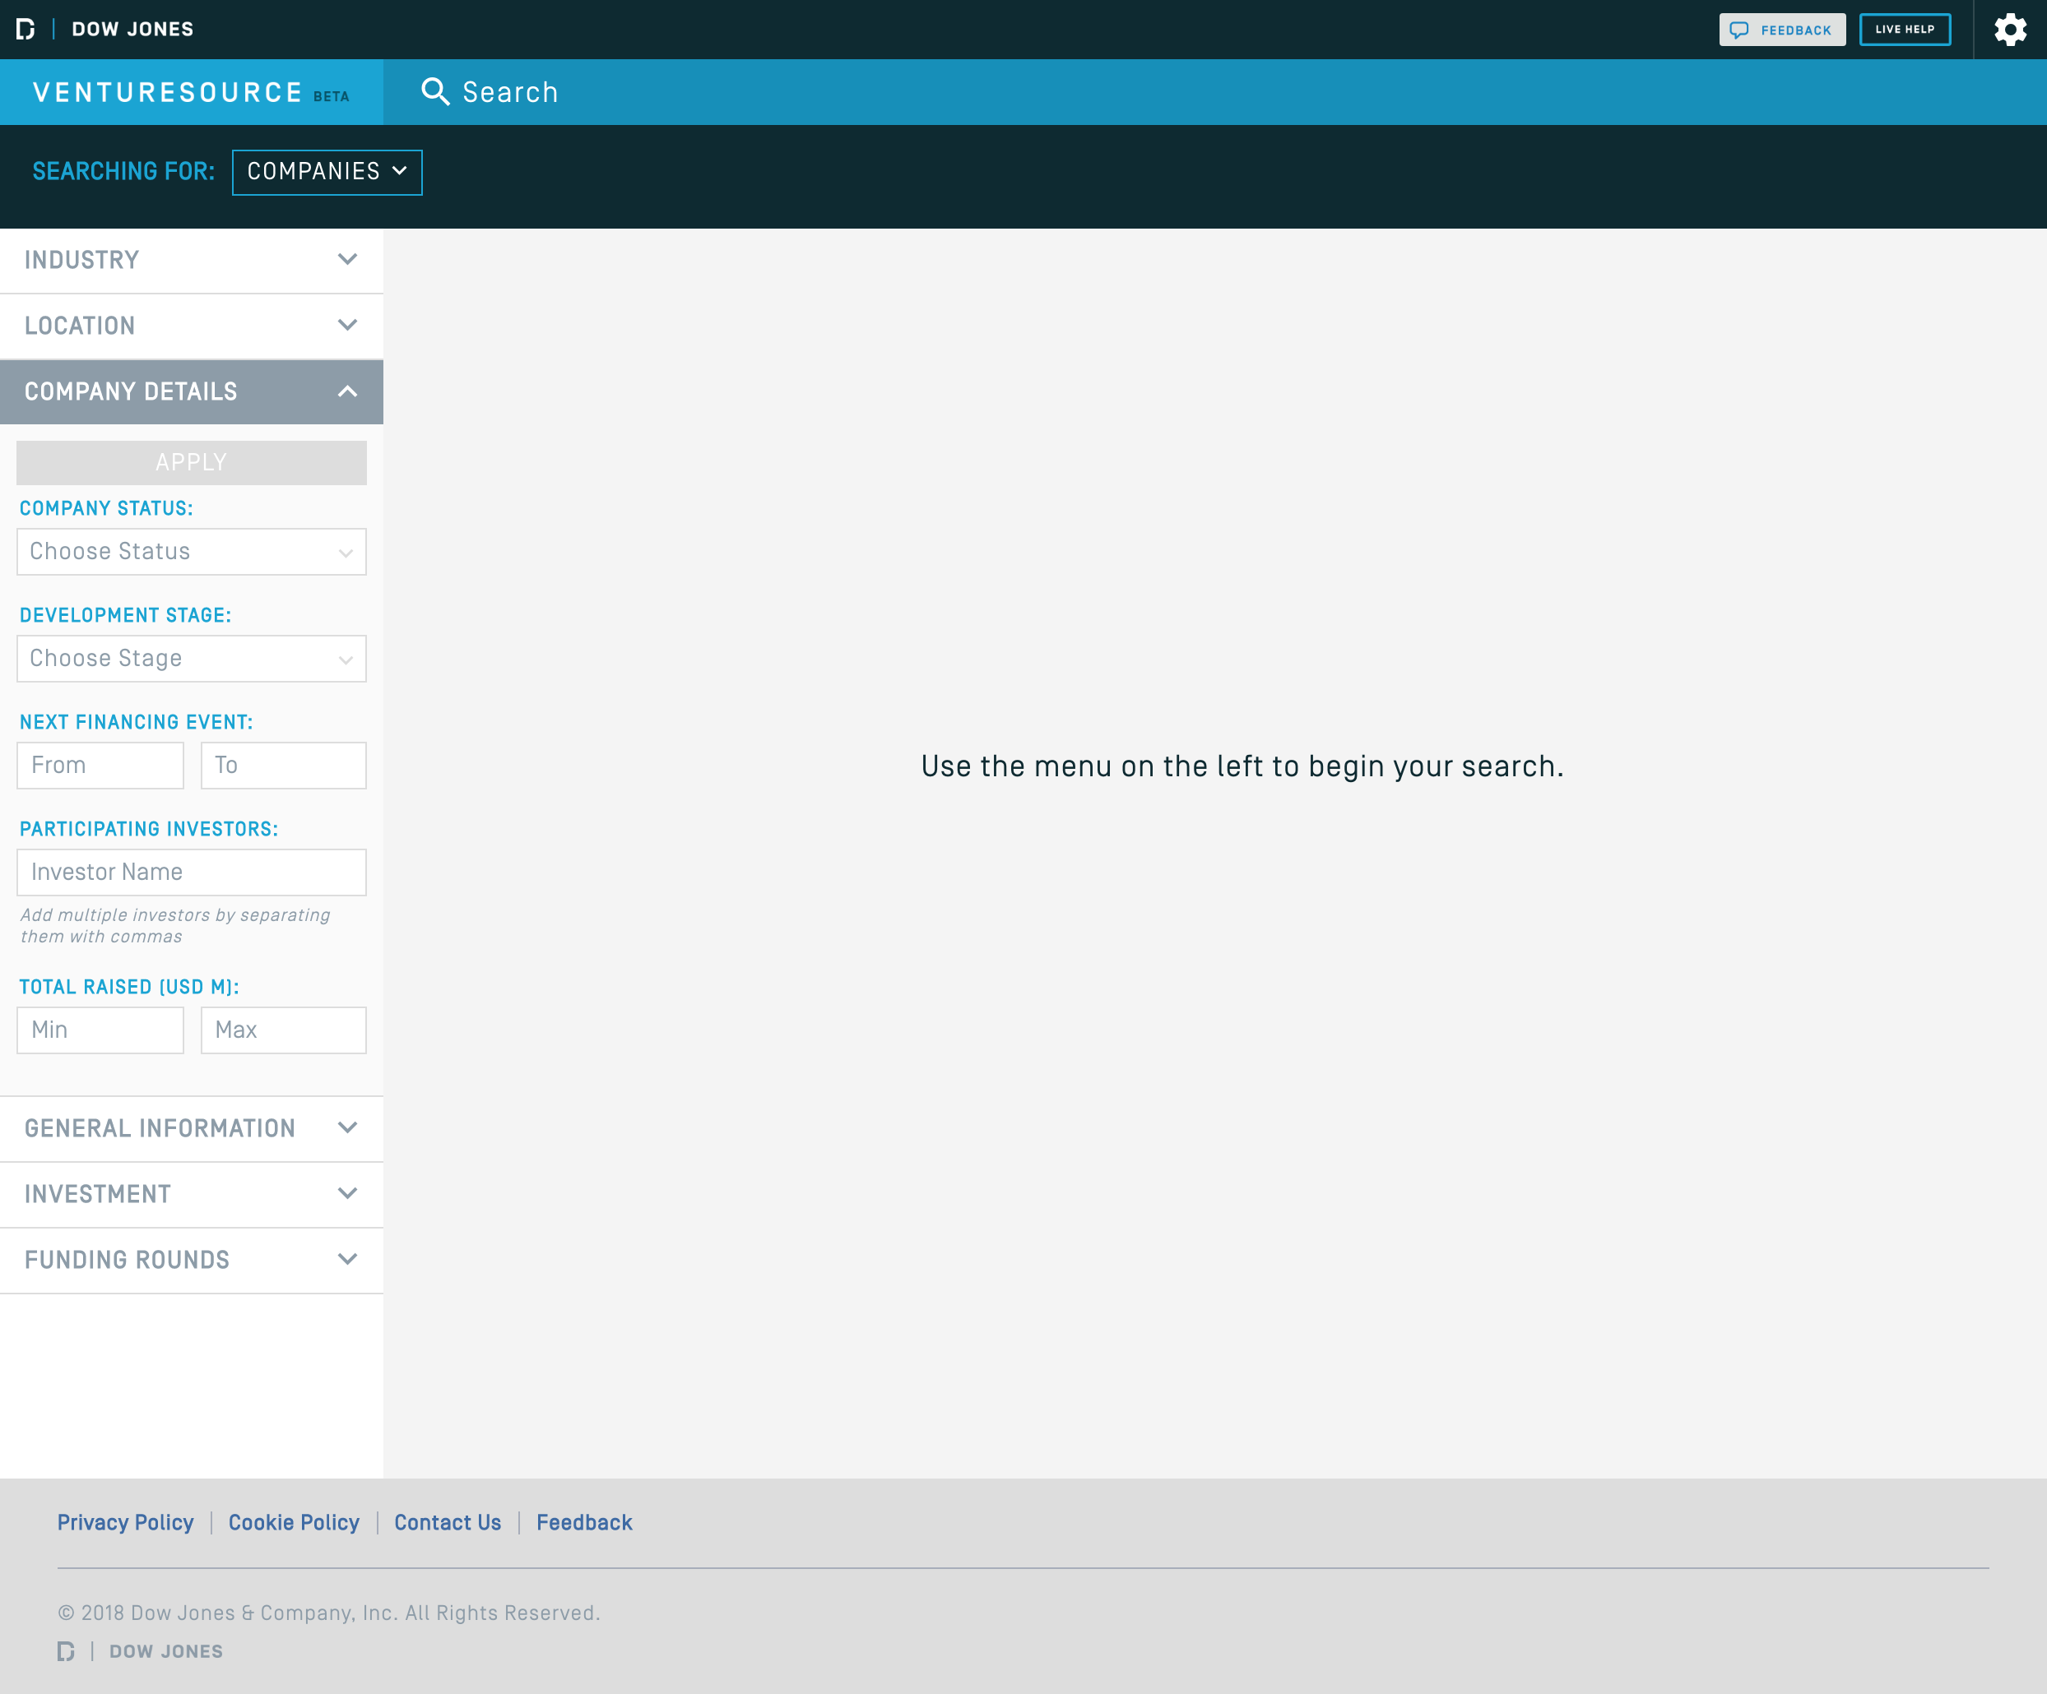Click the search magnifier icon
Viewport: 2047px width, 1694px height.
tap(434, 91)
